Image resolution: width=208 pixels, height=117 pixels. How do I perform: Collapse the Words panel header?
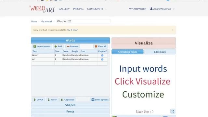70,40
